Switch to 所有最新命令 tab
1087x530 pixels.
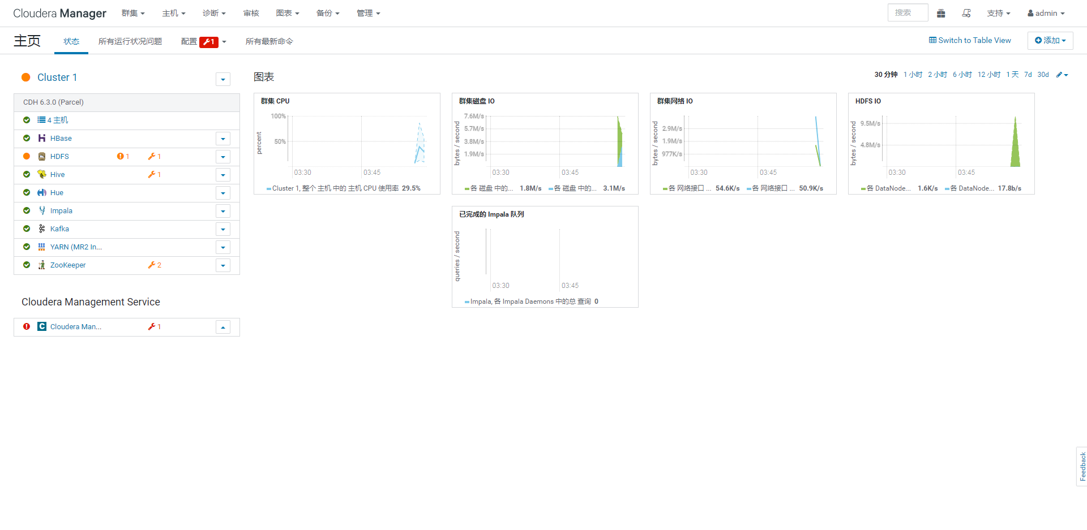point(269,41)
